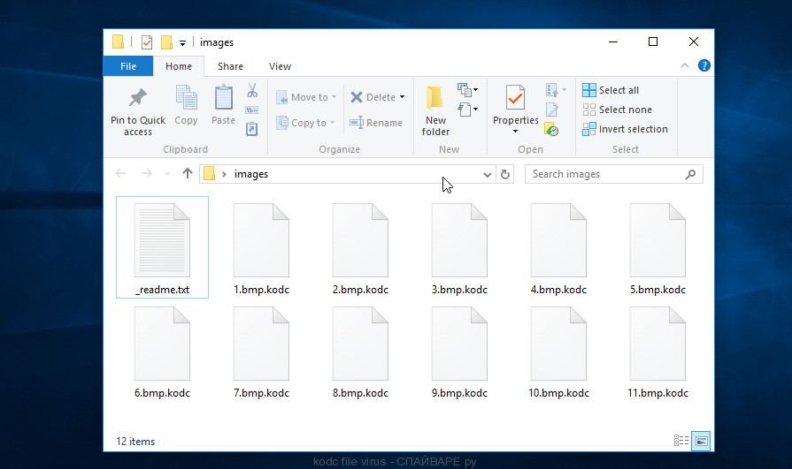Expand the Properties dropdown arrow

click(515, 131)
